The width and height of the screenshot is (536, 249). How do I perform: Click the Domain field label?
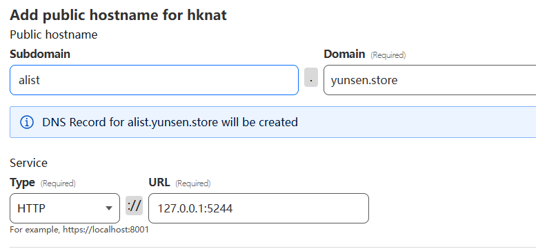point(344,54)
